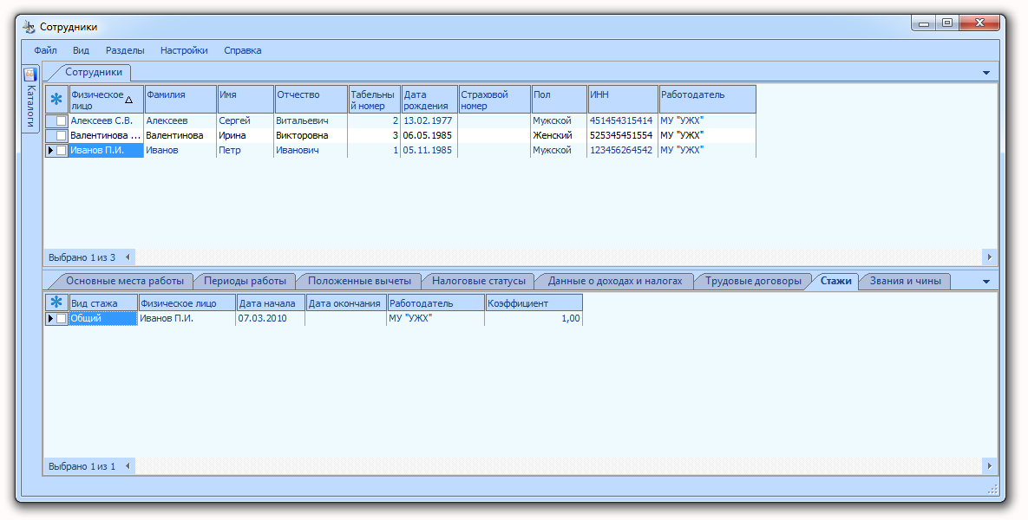Open the Настройки menu
1028x520 pixels.
point(184,50)
